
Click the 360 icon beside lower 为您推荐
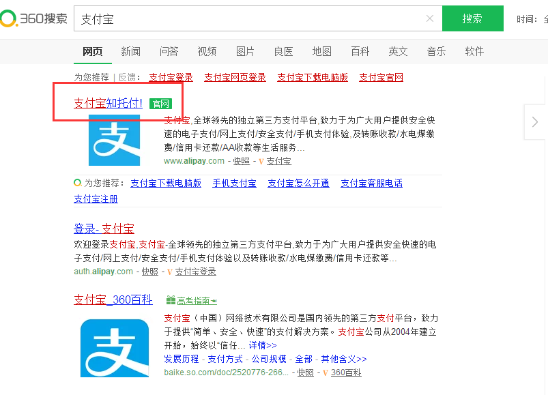coord(78,183)
